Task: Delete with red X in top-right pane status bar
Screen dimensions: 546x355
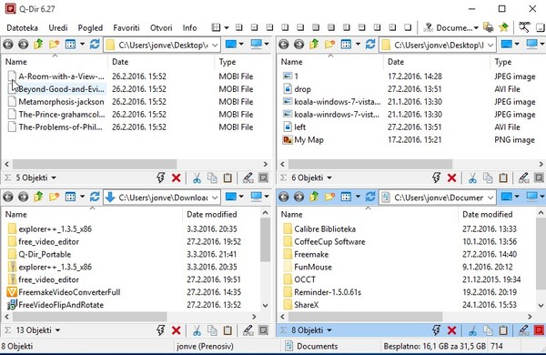Action: coord(451,178)
